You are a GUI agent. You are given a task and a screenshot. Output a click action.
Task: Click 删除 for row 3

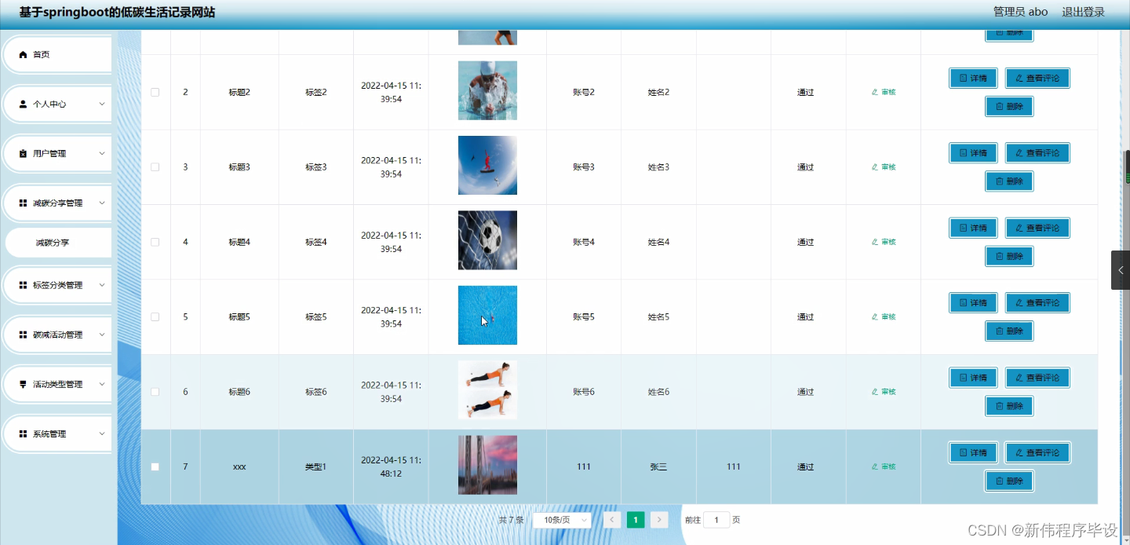coord(1009,181)
